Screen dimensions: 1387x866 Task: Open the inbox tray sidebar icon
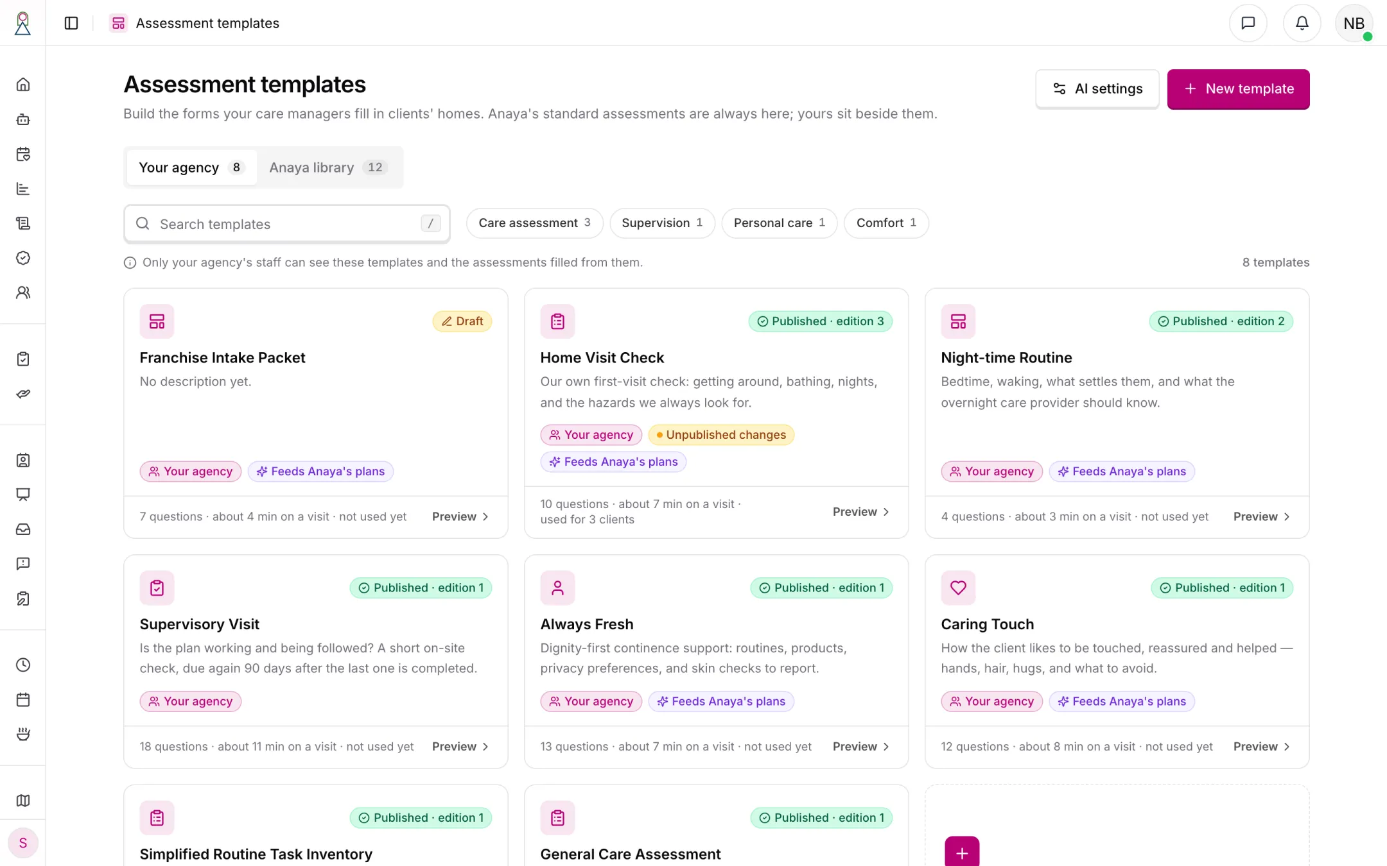(x=23, y=529)
